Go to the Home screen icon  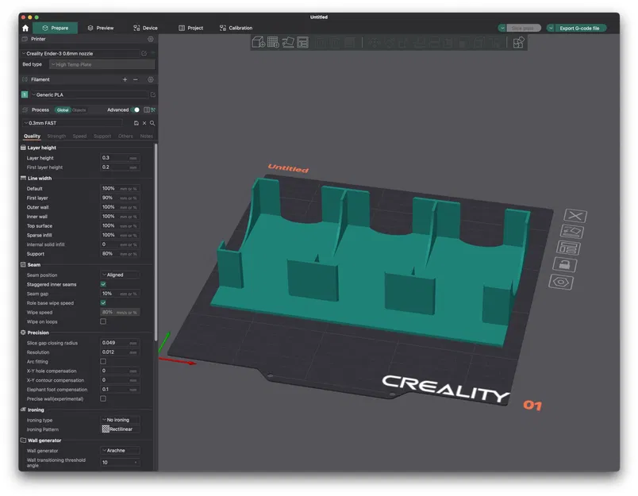[25, 28]
